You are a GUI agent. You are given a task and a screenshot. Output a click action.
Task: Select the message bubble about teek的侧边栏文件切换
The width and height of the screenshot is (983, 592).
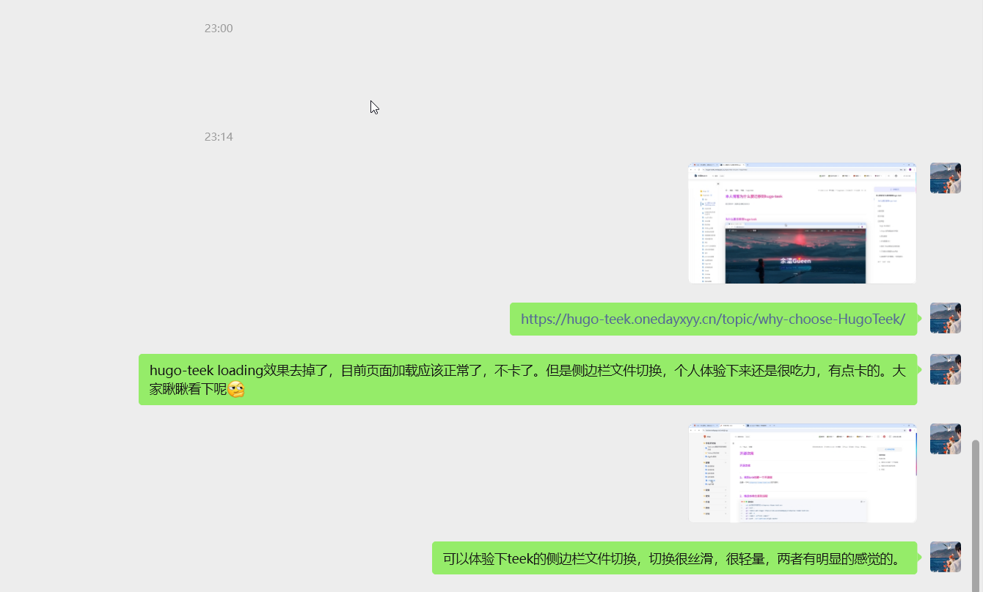(673, 558)
